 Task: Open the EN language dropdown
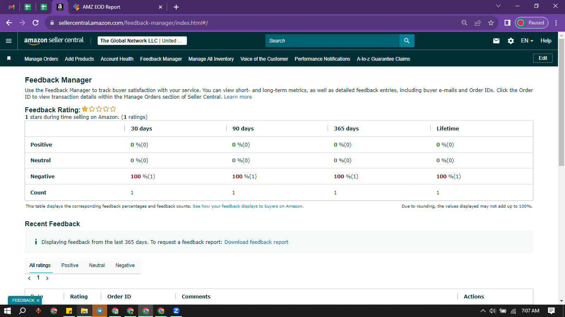[527, 41]
